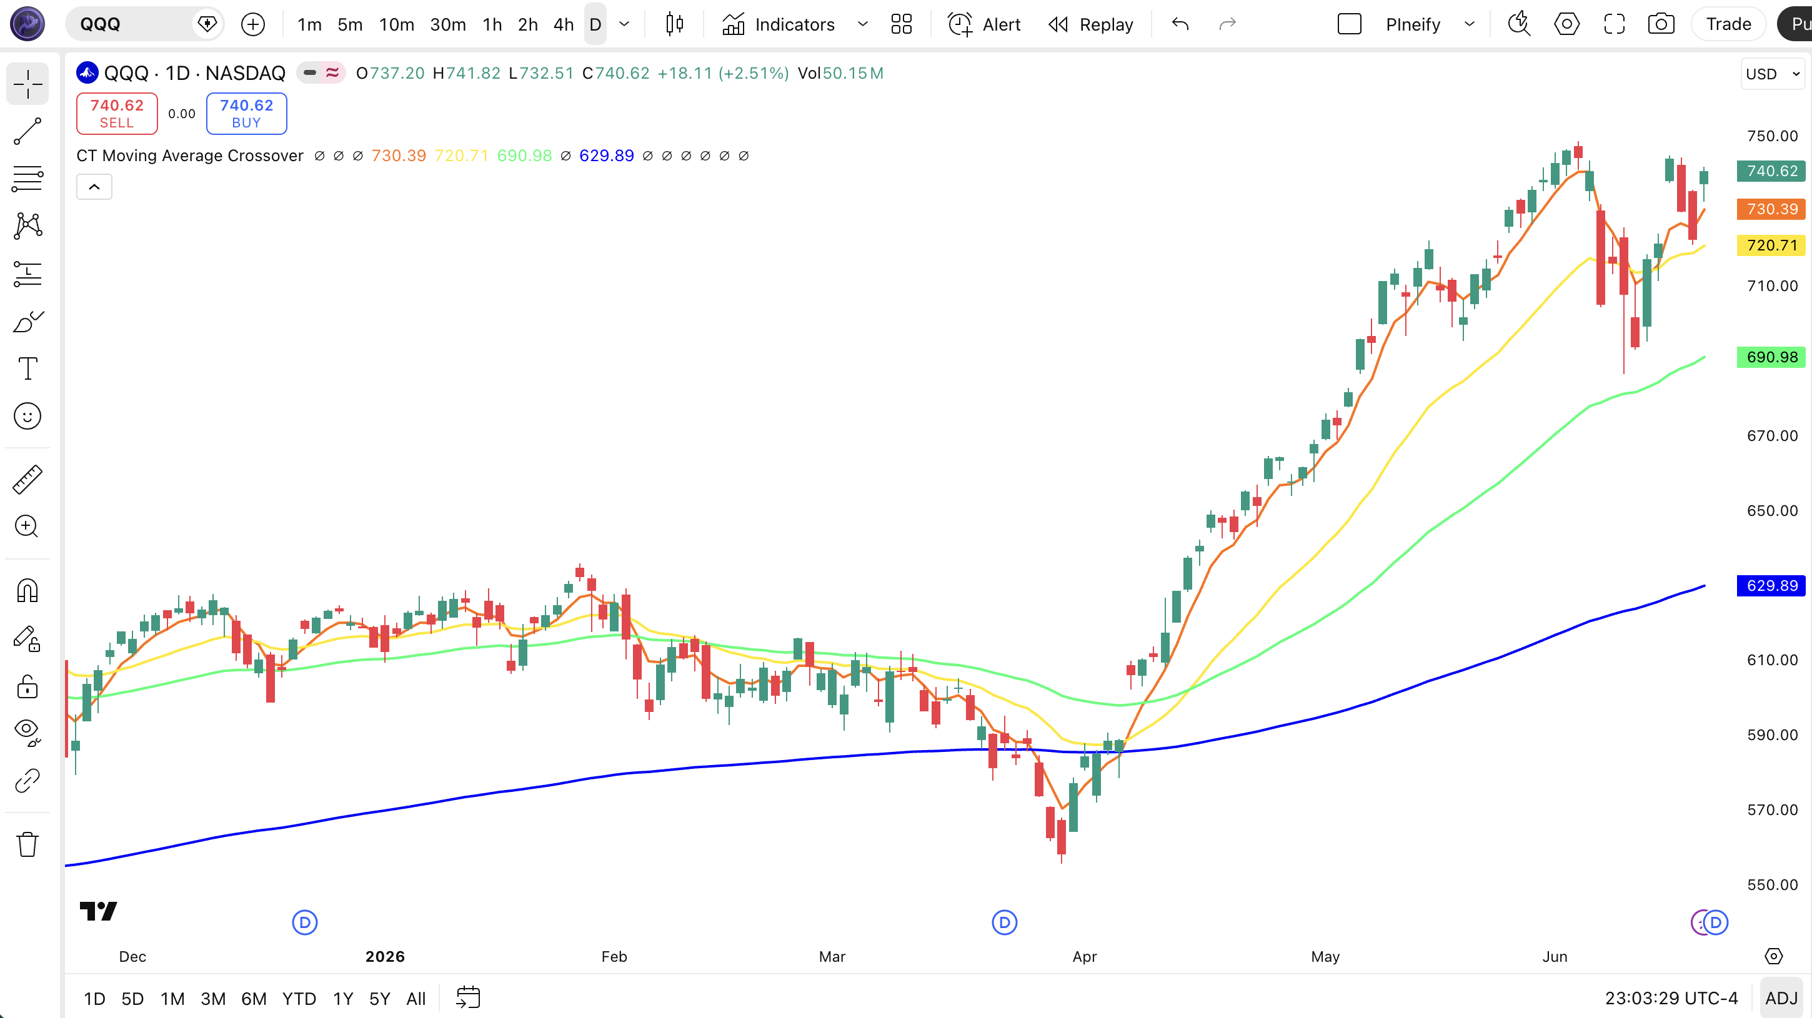The image size is (1812, 1018).
Task: Toggle lock all drawings
Action: click(27, 686)
